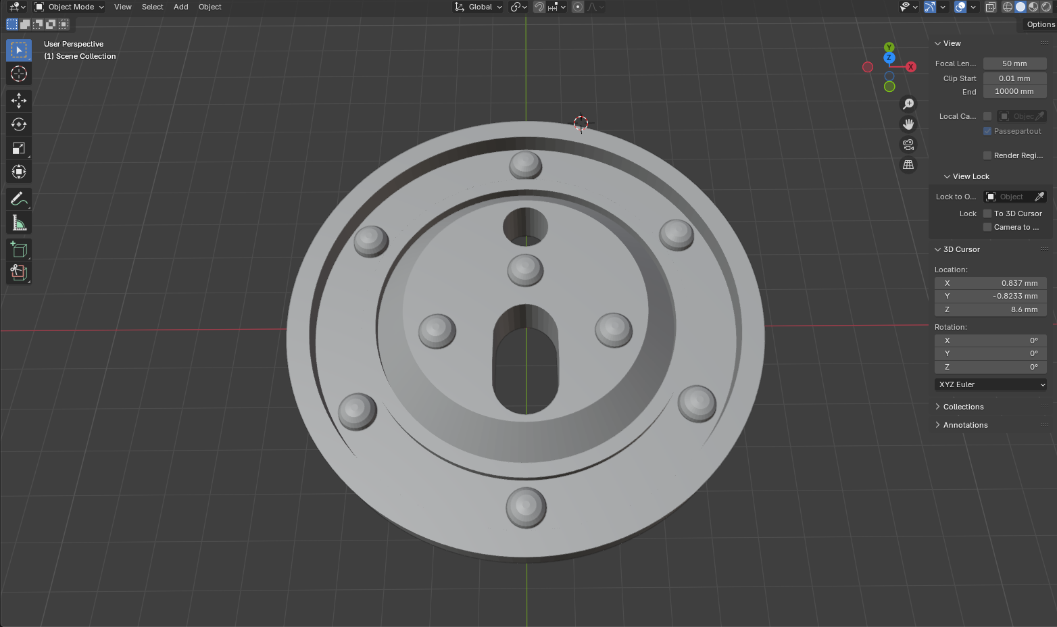
Task: Activate the Move tool
Action: point(19,101)
